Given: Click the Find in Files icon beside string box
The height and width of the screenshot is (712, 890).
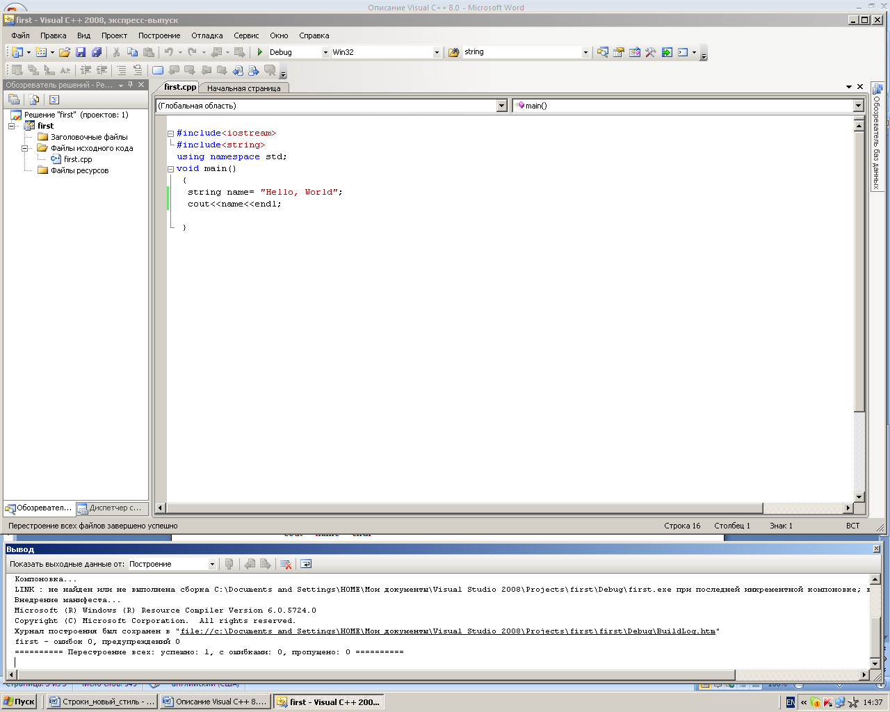Looking at the screenshot, I should (x=454, y=52).
